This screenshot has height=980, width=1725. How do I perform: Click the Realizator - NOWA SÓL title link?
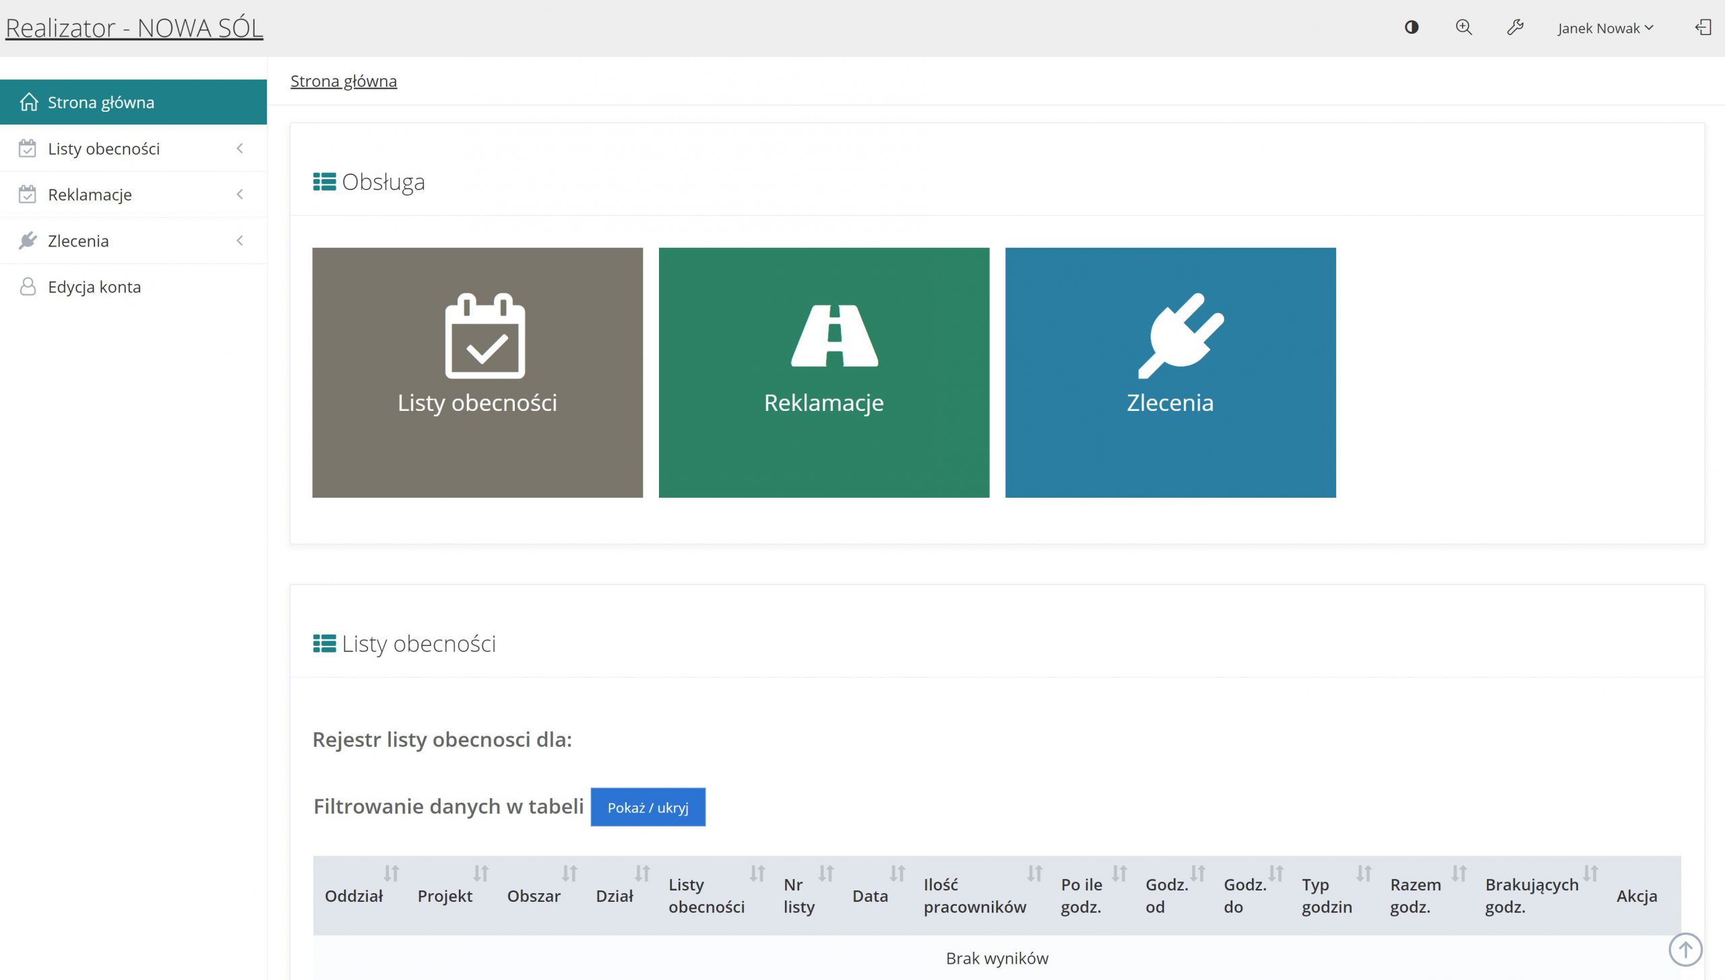coord(134,28)
